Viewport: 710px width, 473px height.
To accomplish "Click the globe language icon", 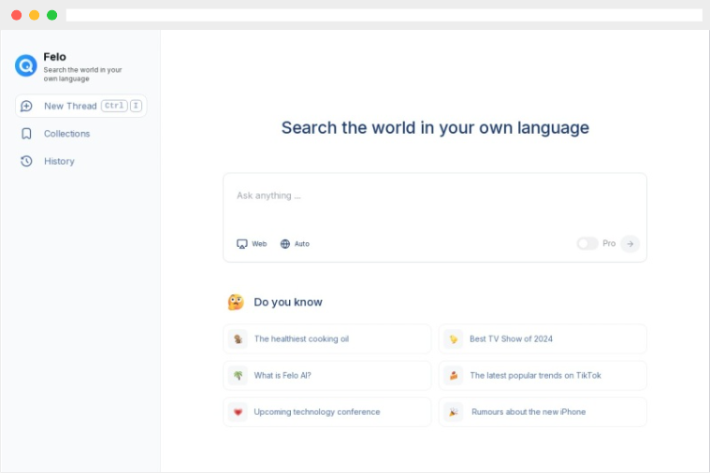I will tap(285, 244).
